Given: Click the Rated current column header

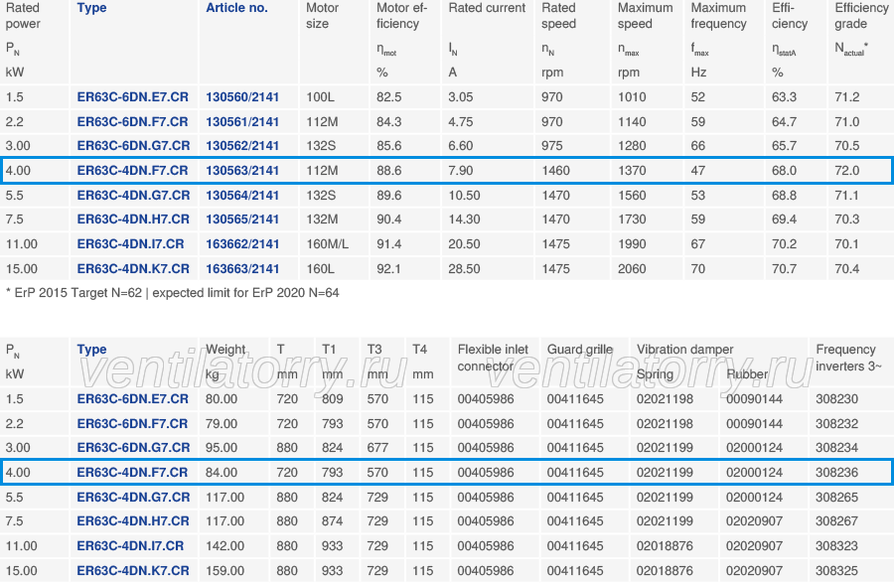Looking at the screenshot, I should pos(487,8).
